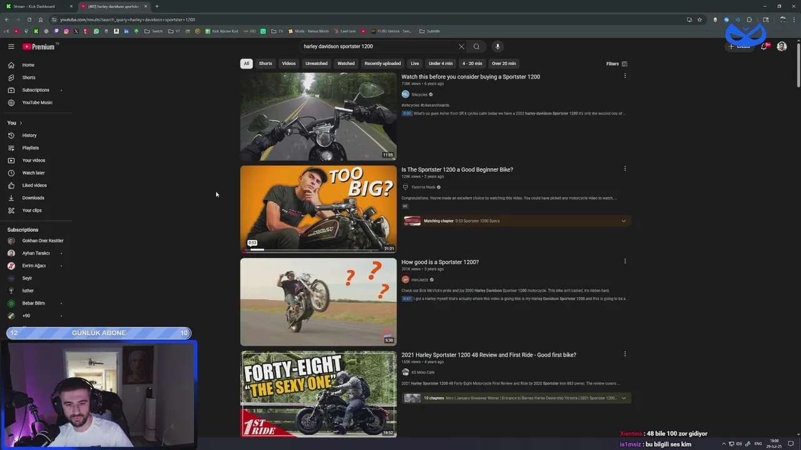
Task: Click the search text field
Action: (x=379, y=46)
